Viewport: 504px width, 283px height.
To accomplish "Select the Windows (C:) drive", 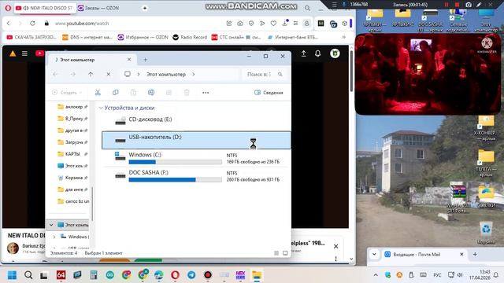I will click(x=196, y=158).
